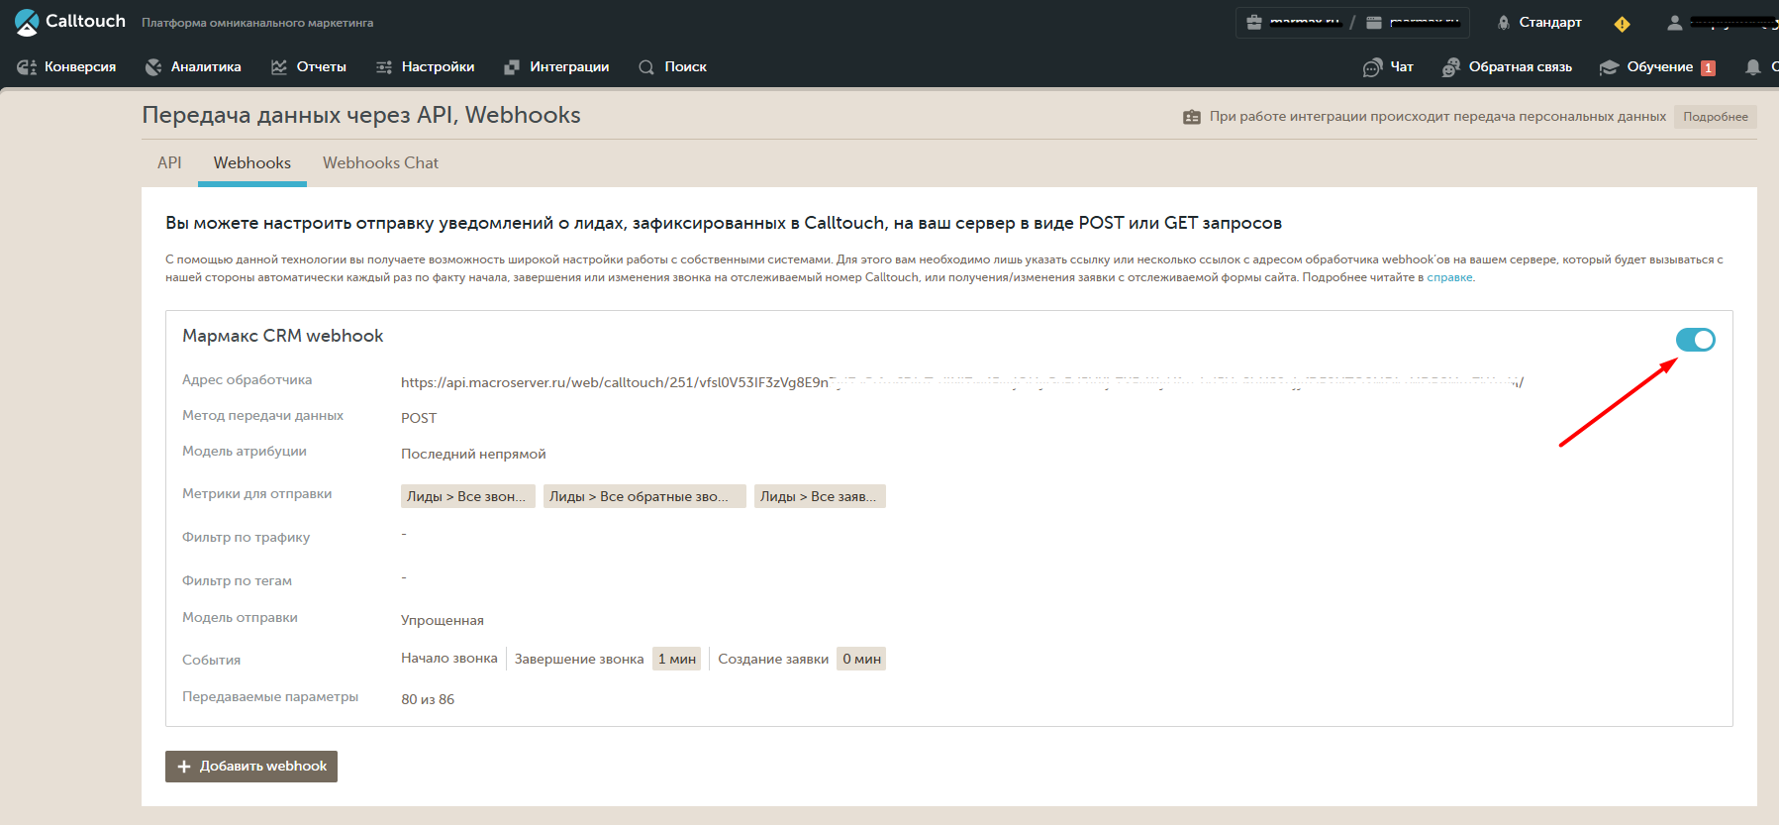The height and width of the screenshot is (825, 1779).
Task: Click the Лиды > Все звон... metric tag
Action: pyautogui.click(x=467, y=496)
